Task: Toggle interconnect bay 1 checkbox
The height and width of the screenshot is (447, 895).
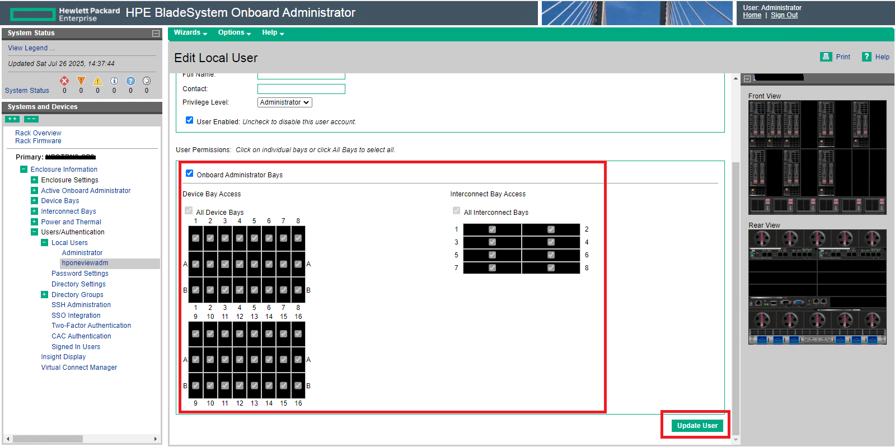Action: tap(493, 229)
